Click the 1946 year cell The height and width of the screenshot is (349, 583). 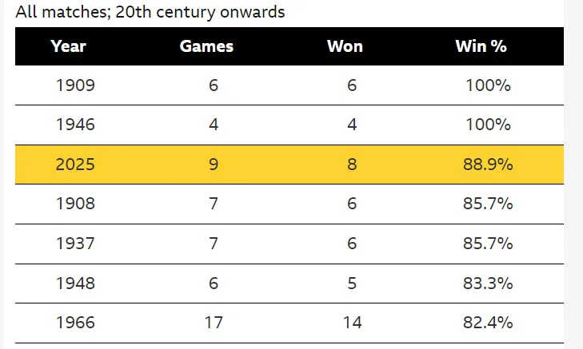point(75,125)
